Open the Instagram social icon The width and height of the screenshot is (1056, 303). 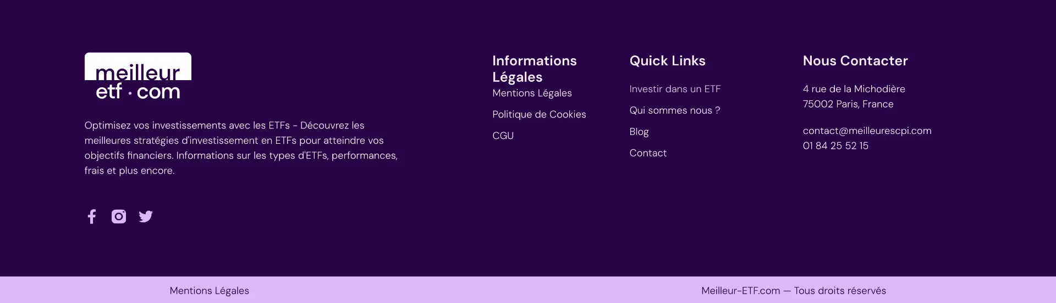pyautogui.click(x=119, y=216)
